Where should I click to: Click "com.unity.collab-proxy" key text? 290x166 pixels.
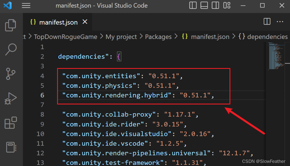point(109,115)
